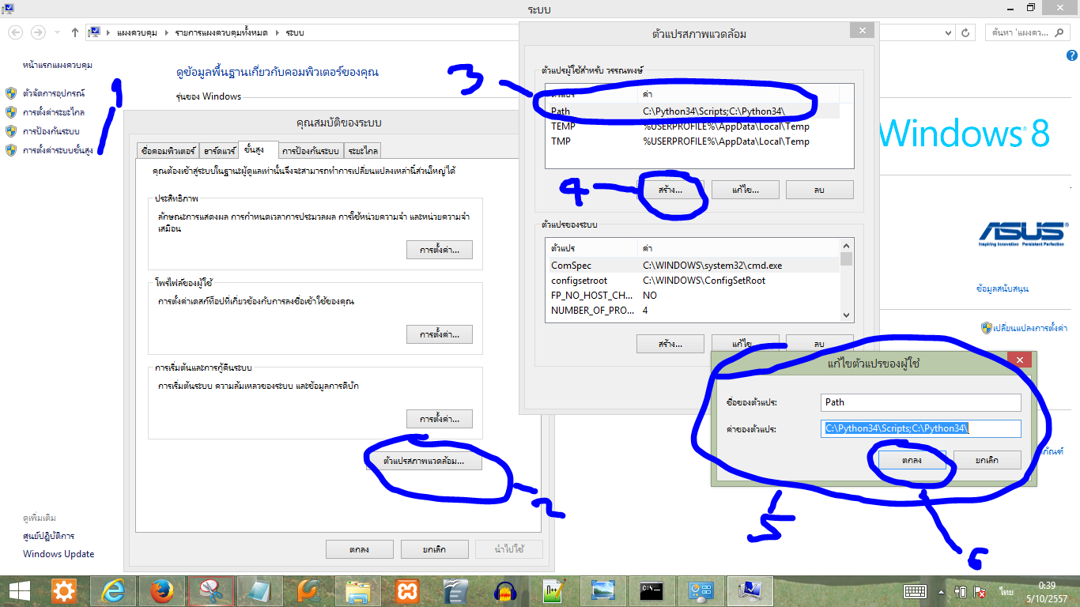
Task: Open Notepad++ from the taskbar
Action: pyautogui.click(x=553, y=590)
